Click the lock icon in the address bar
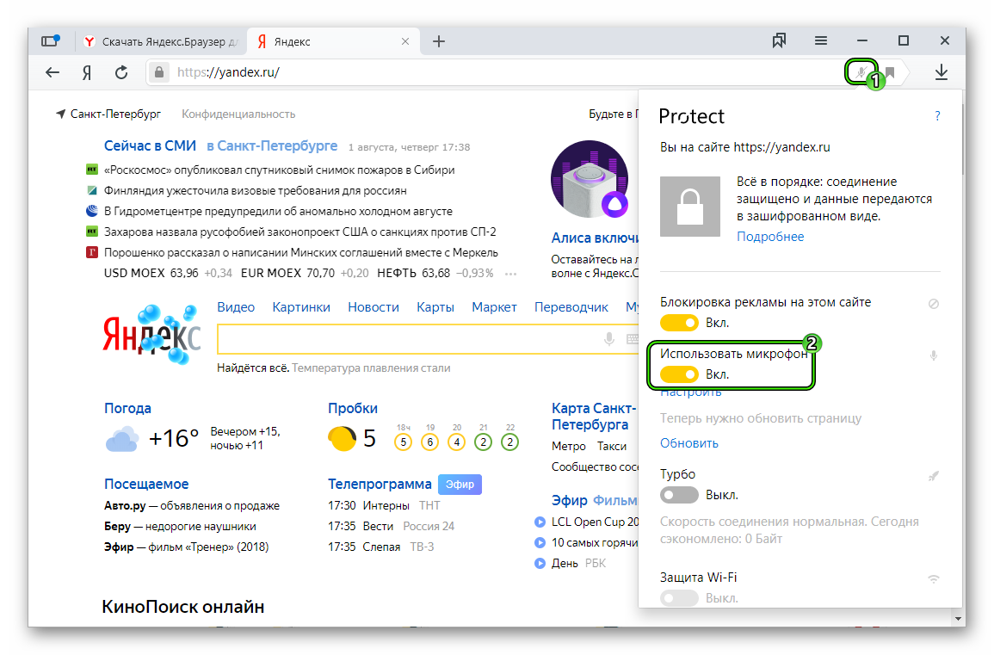This screenshot has height=655, width=994. coord(160,72)
